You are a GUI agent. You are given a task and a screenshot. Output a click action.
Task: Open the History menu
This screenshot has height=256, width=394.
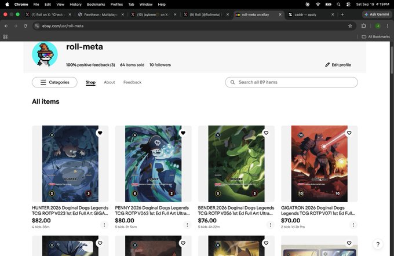(x=75, y=4)
